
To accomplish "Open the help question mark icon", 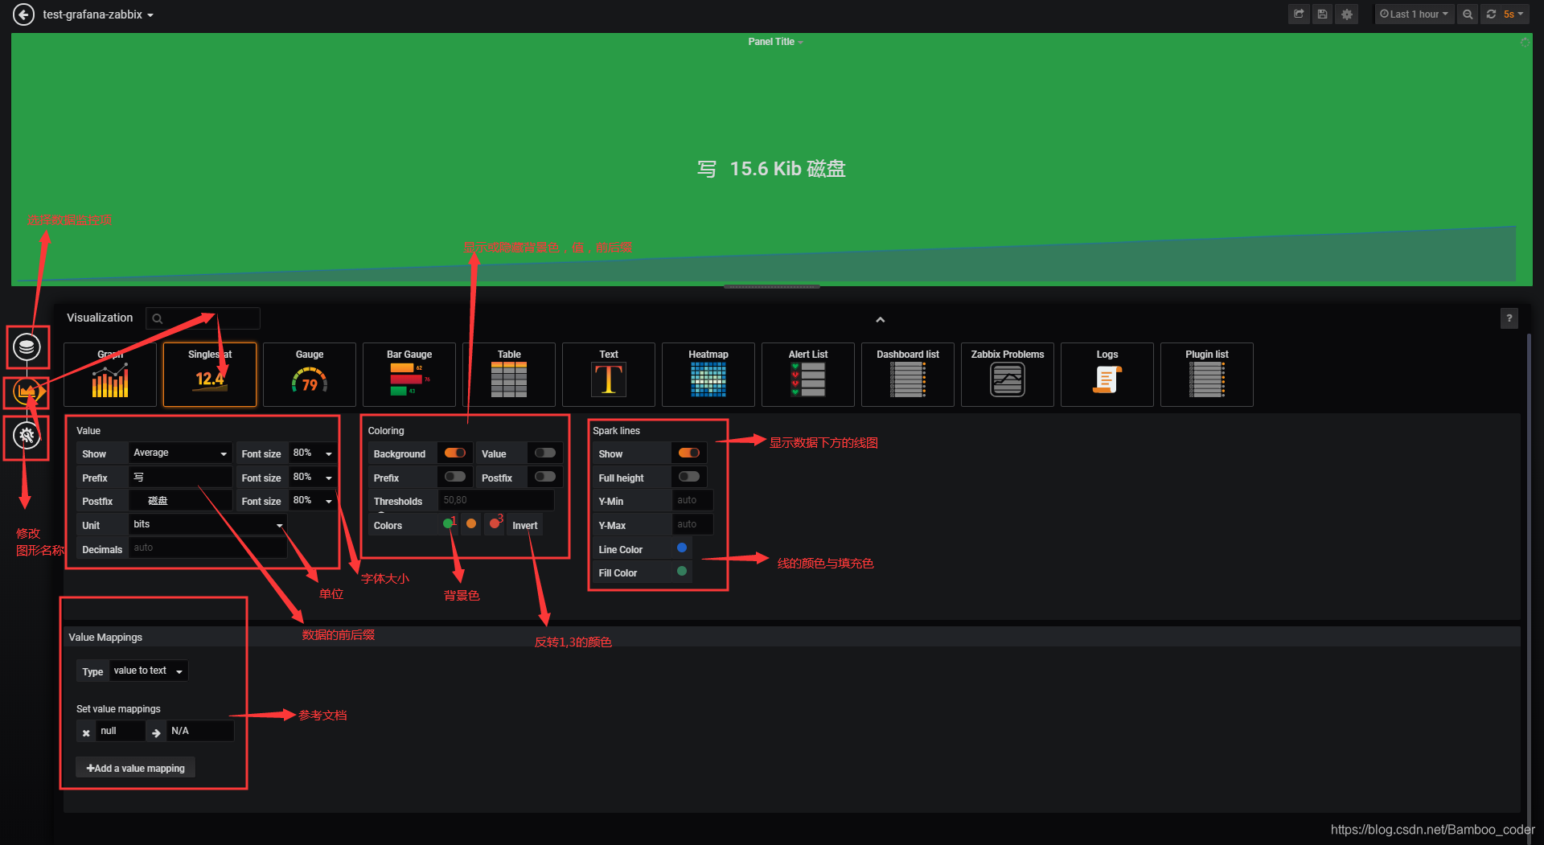I will point(1509,318).
